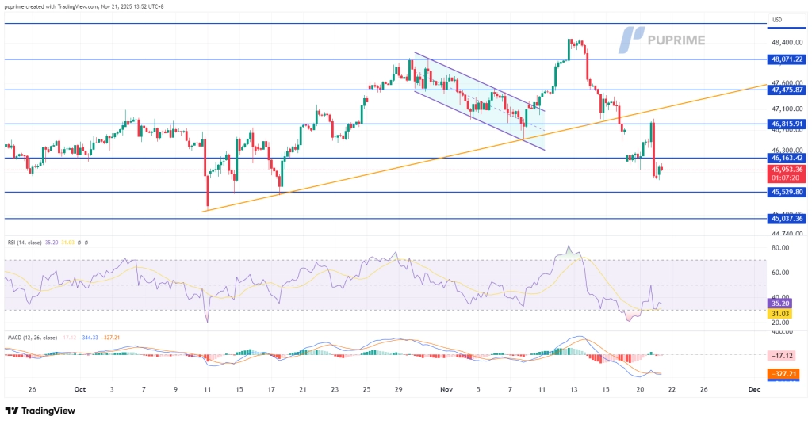This screenshot has width=812, height=424.
Task: Select the 46,815.91 price level tag
Action: (x=786, y=124)
